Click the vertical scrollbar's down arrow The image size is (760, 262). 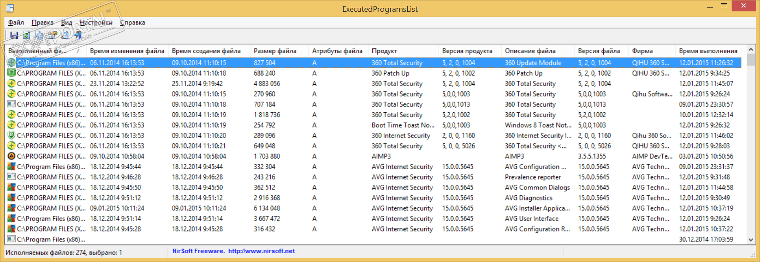751,239
